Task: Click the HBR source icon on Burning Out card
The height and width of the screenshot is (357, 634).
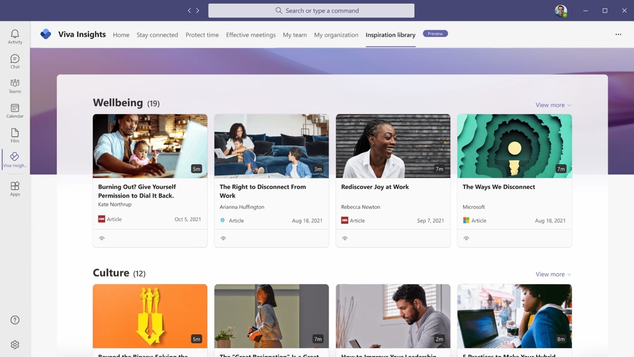Action: click(x=102, y=219)
